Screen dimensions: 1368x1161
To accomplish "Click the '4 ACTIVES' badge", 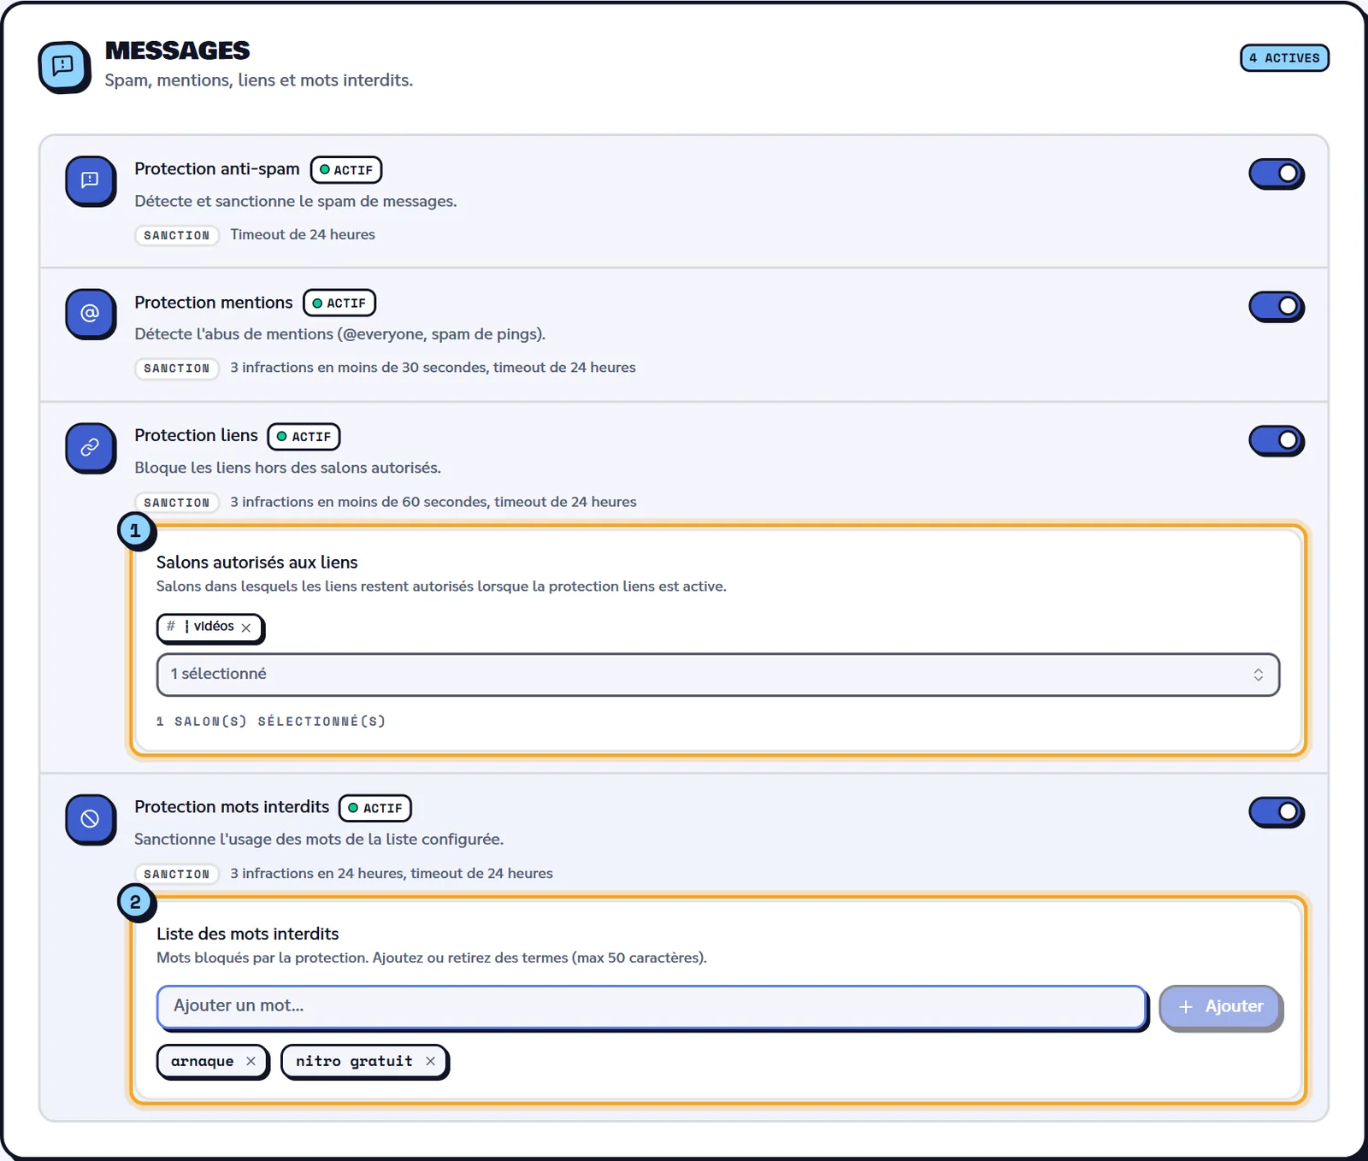I will (1284, 58).
